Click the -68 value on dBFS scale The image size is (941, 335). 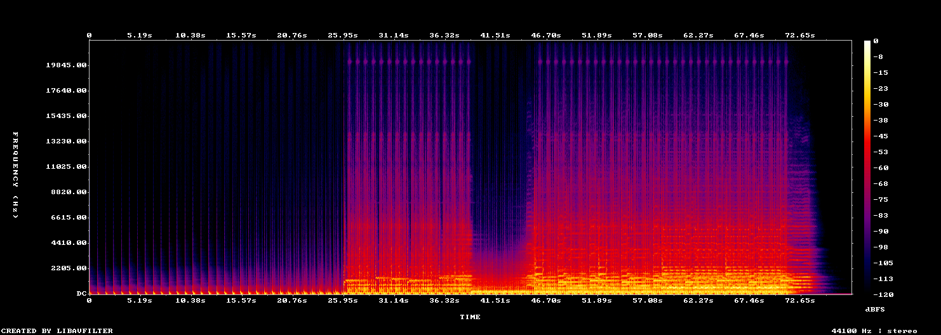(881, 184)
